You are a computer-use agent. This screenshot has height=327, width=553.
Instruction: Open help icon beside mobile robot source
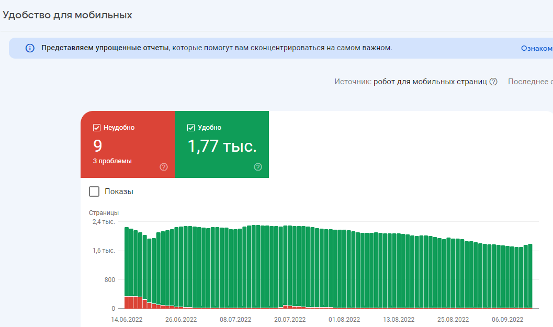(x=493, y=82)
